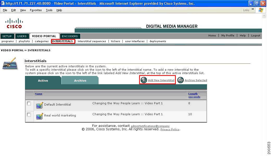Switch to the USERS tab
Image resolution: width=271 pixels, height=156 pixels.
(x=22, y=36)
